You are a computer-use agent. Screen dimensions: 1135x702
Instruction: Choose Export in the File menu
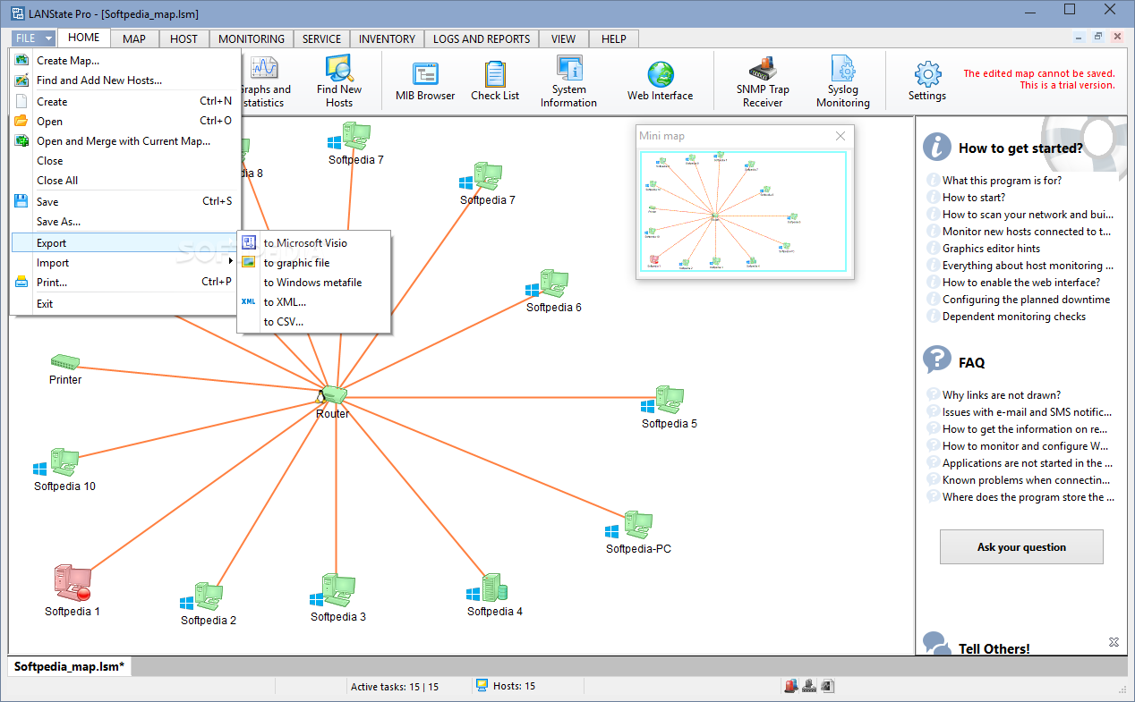click(x=125, y=242)
